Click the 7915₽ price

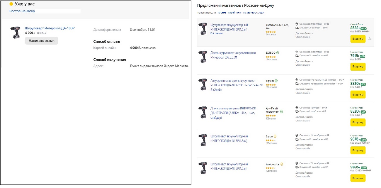(x=355, y=56)
